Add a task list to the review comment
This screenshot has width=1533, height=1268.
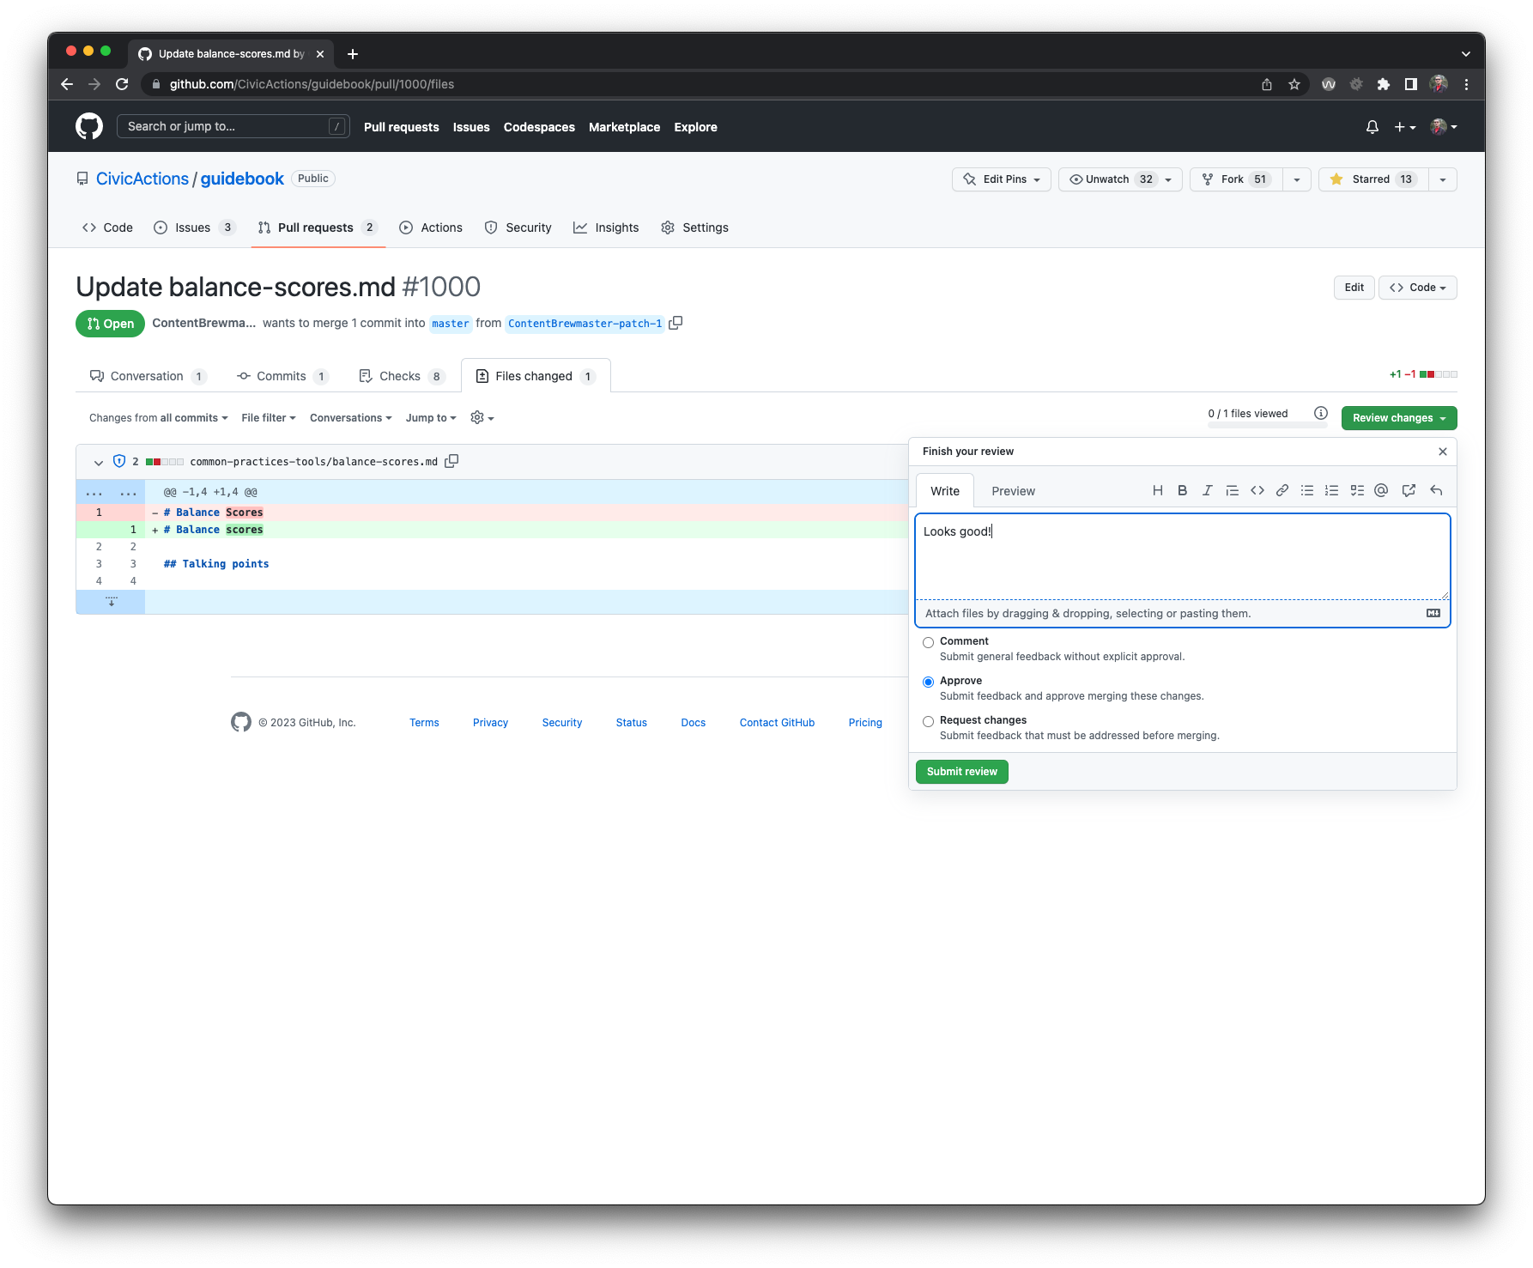[1357, 490]
